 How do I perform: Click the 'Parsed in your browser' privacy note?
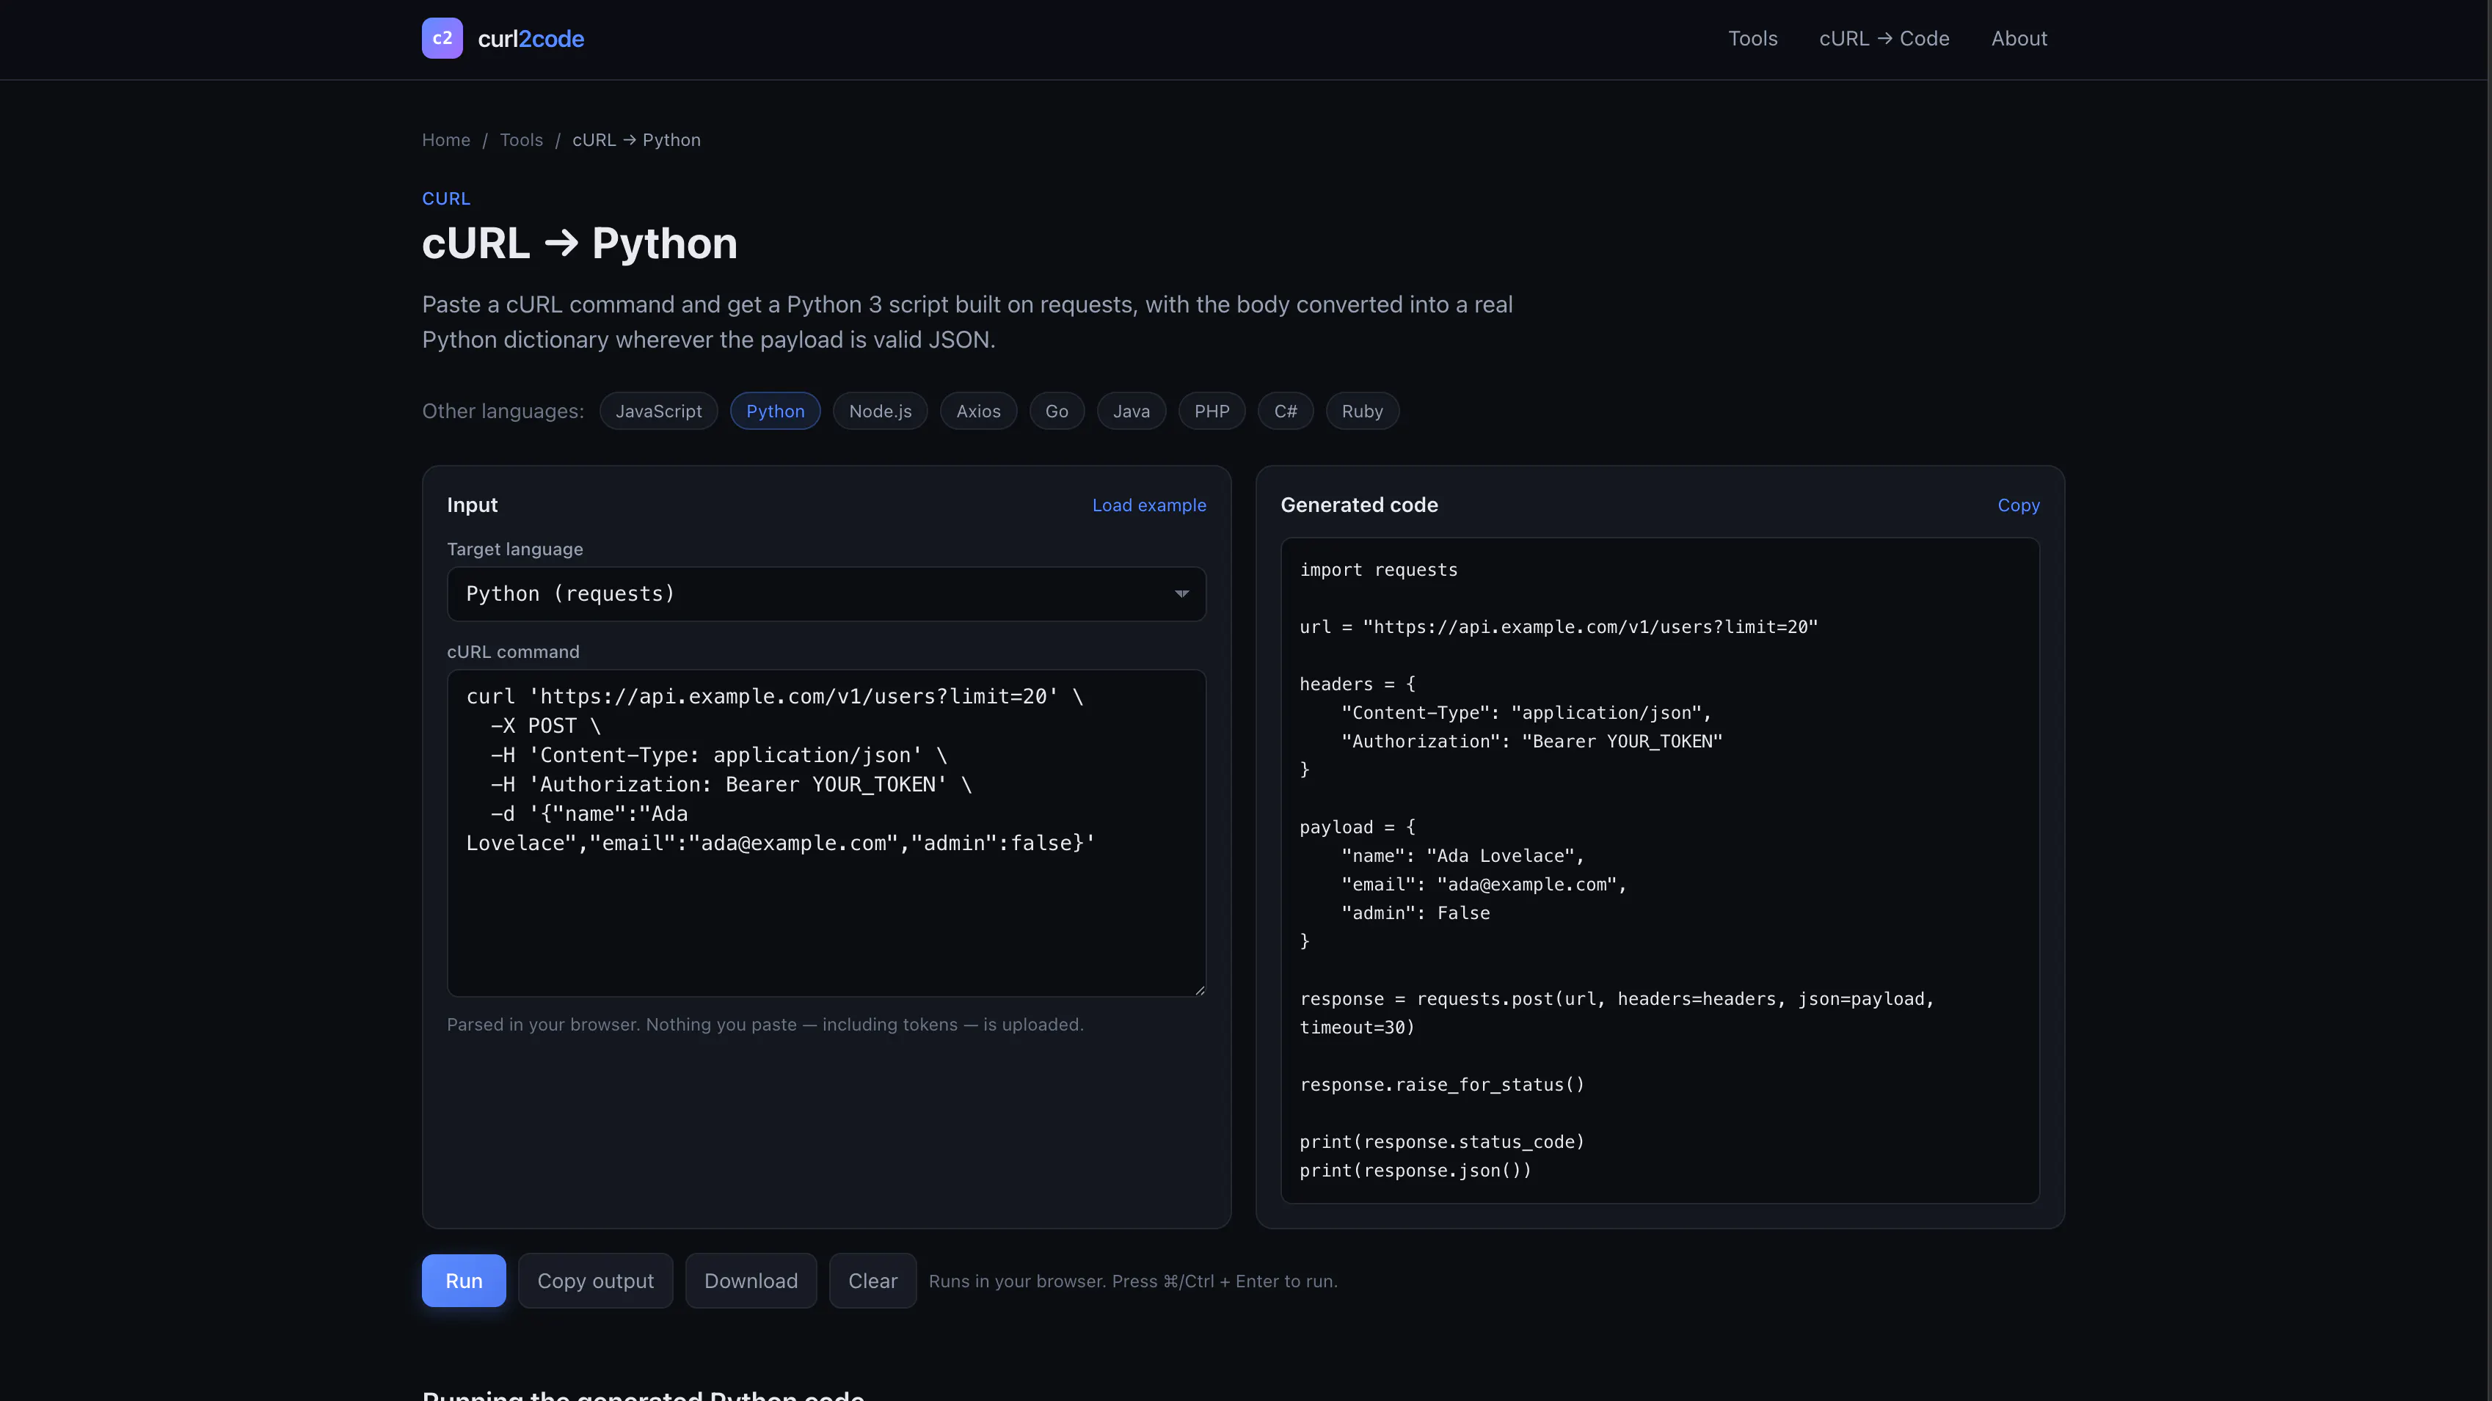pos(764,1025)
